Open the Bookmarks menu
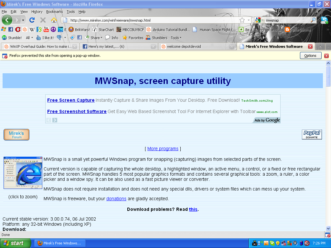The image size is (331, 248). point(54,12)
